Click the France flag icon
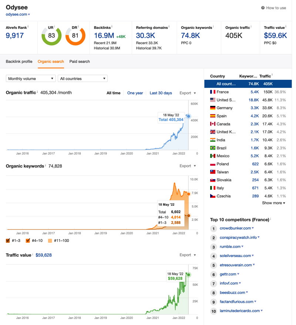 (x=212, y=92)
